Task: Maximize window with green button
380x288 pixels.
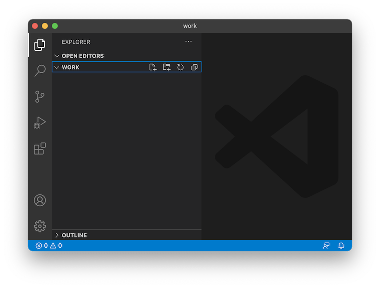Action: pyautogui.click(x=55, y=26)
